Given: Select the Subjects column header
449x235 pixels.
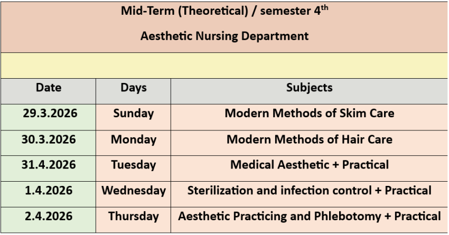Looking at the screenshot, I should (x=309, y=88).
